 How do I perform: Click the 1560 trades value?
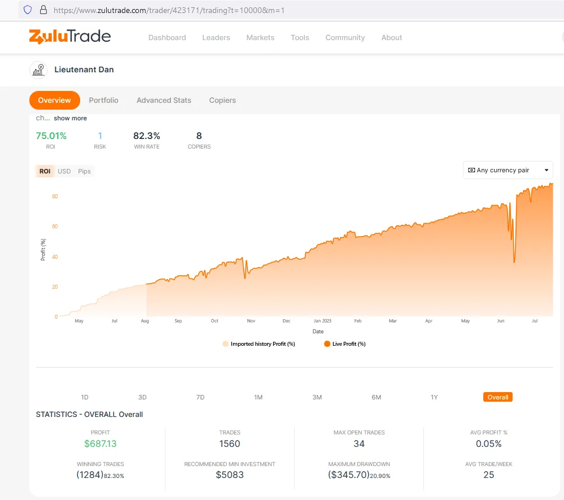click(229, 444)
